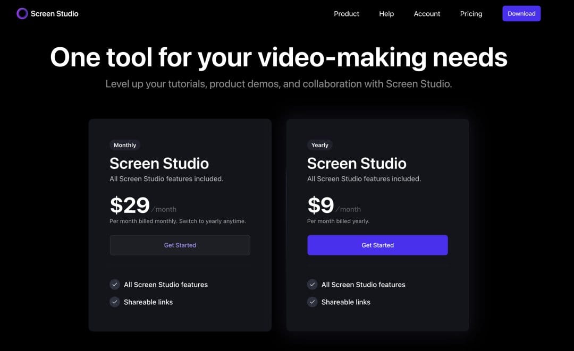Click the checkmark icon beside Yearly Shareable links
The image size is (574, 351).
(x=313, y=302)
